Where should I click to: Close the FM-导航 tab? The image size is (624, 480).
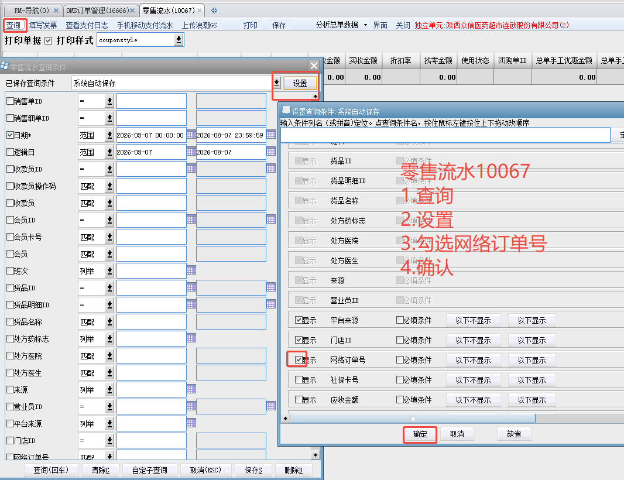56,11
